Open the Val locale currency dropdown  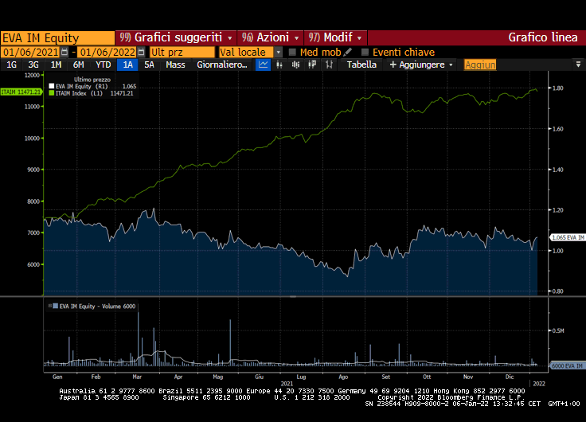tap(278, 53)
